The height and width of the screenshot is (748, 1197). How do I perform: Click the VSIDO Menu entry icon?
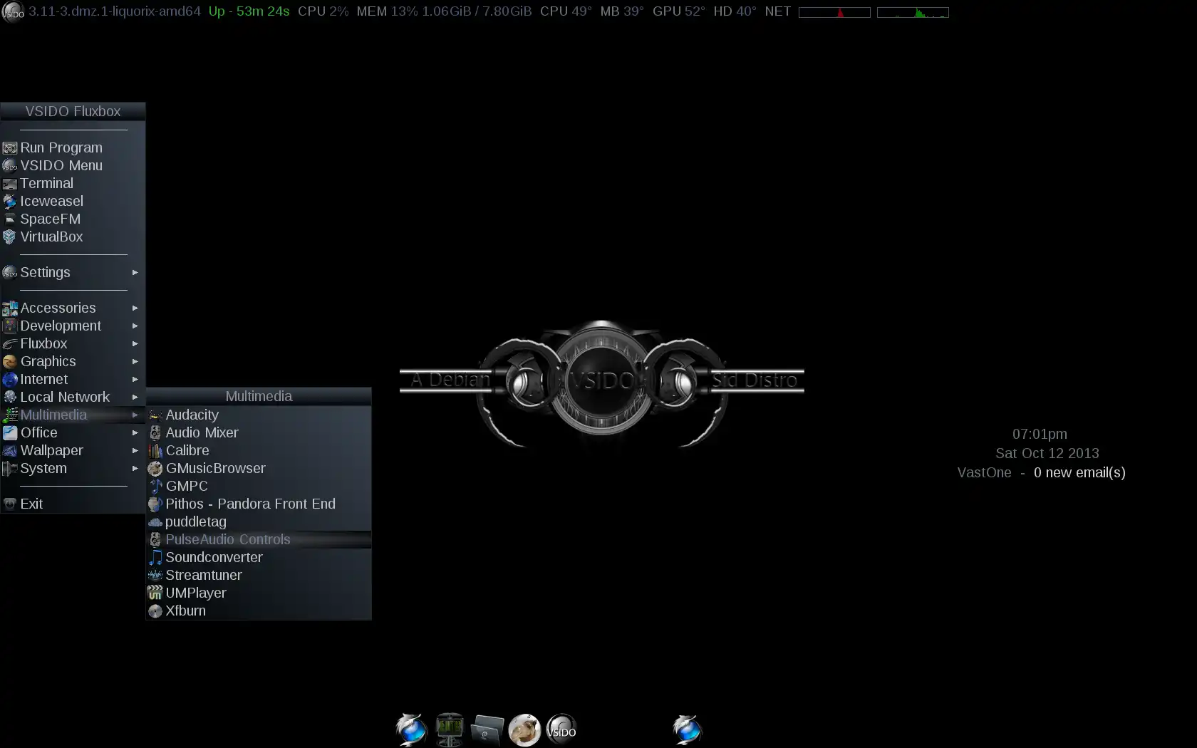[x=10, y=166]
